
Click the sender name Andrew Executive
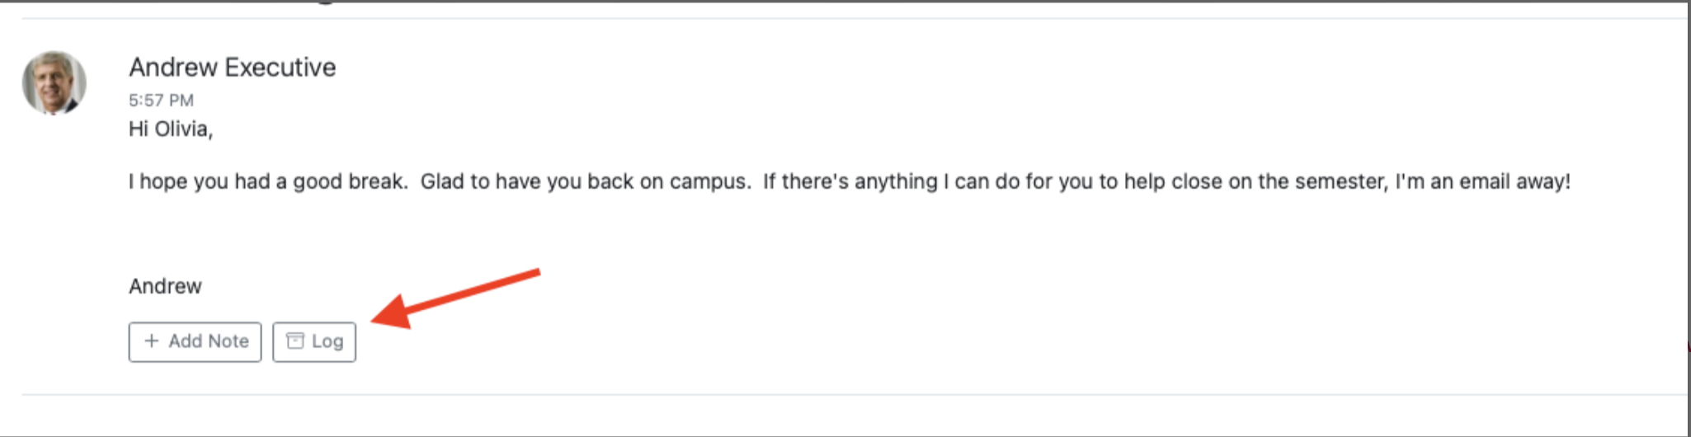232,67
